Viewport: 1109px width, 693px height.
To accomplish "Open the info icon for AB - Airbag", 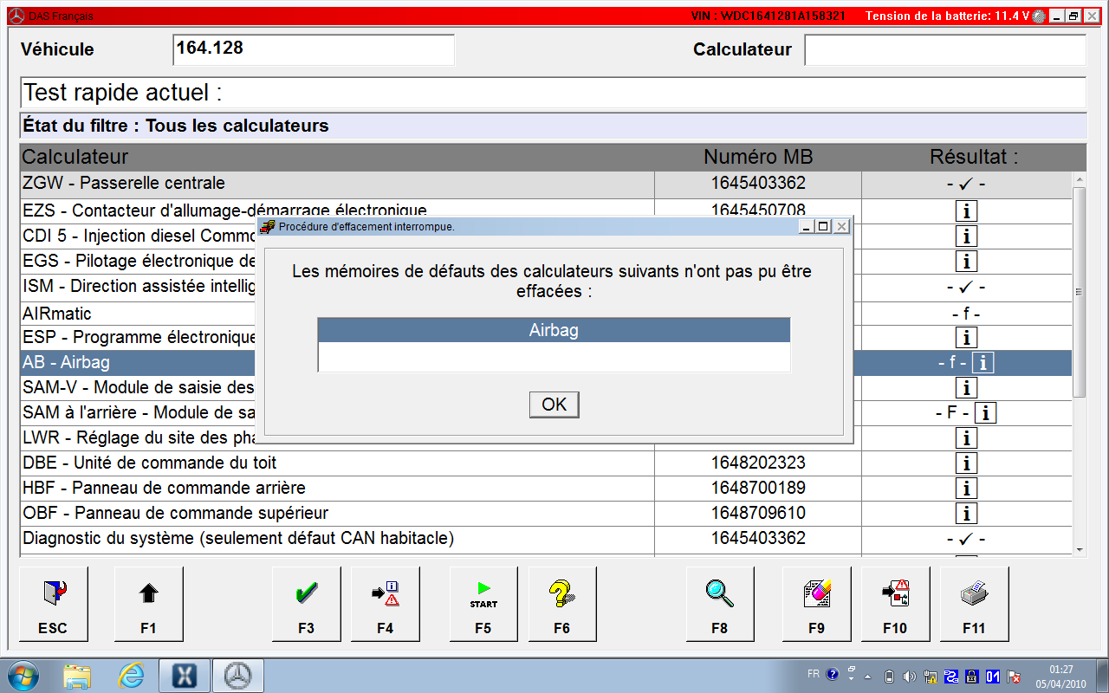I will coord(983,362).
